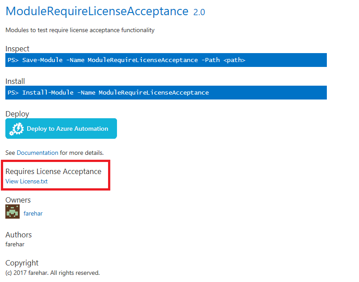Click the Owners section heading

point(18,200)
